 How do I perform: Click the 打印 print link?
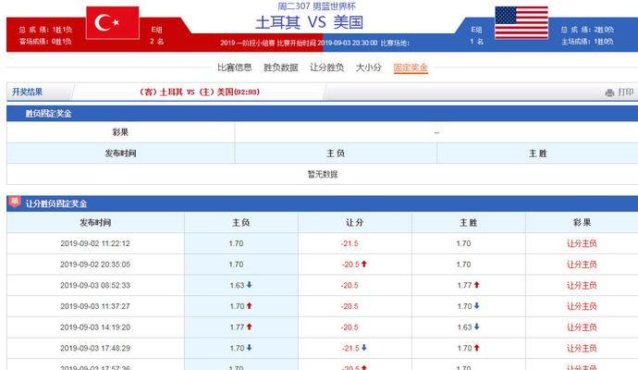(x=626, y=92)
